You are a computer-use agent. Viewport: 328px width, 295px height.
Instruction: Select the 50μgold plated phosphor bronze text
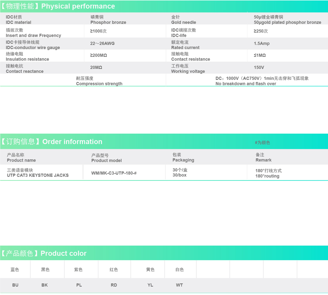287,22
